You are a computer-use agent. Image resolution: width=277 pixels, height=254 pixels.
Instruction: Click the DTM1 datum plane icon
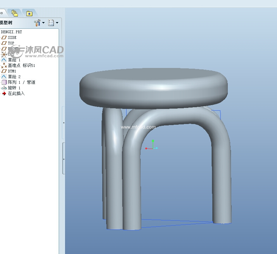[x=4, y=71]
